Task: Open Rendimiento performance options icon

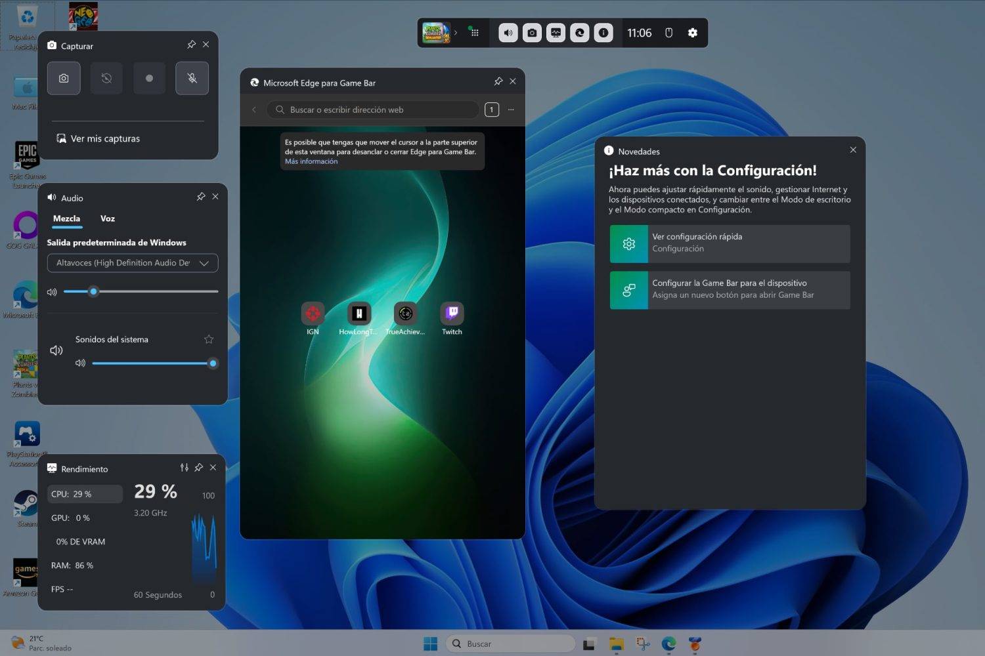Action: click(185, 468)
